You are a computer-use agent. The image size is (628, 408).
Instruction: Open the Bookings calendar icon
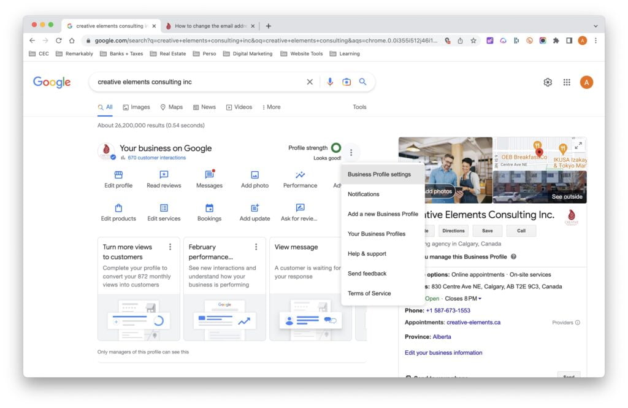(209, 208)
